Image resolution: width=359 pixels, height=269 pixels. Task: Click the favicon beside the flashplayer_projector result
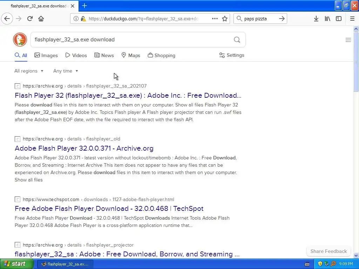coord(18,245)
